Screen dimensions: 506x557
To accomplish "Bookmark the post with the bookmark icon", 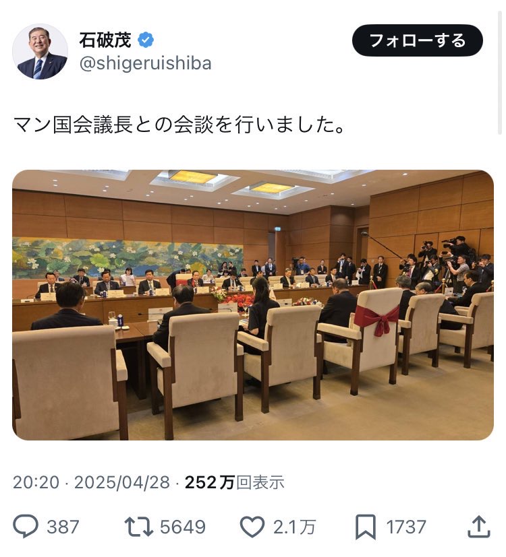I will click(366, 527).
